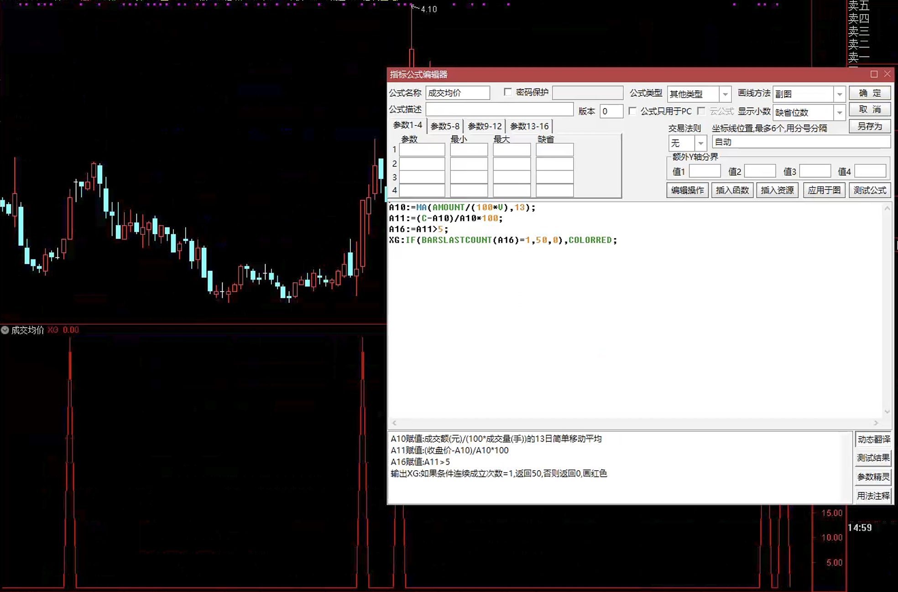Click the 另存为 save-as button

pyautogui.click(x=870, y=126)
